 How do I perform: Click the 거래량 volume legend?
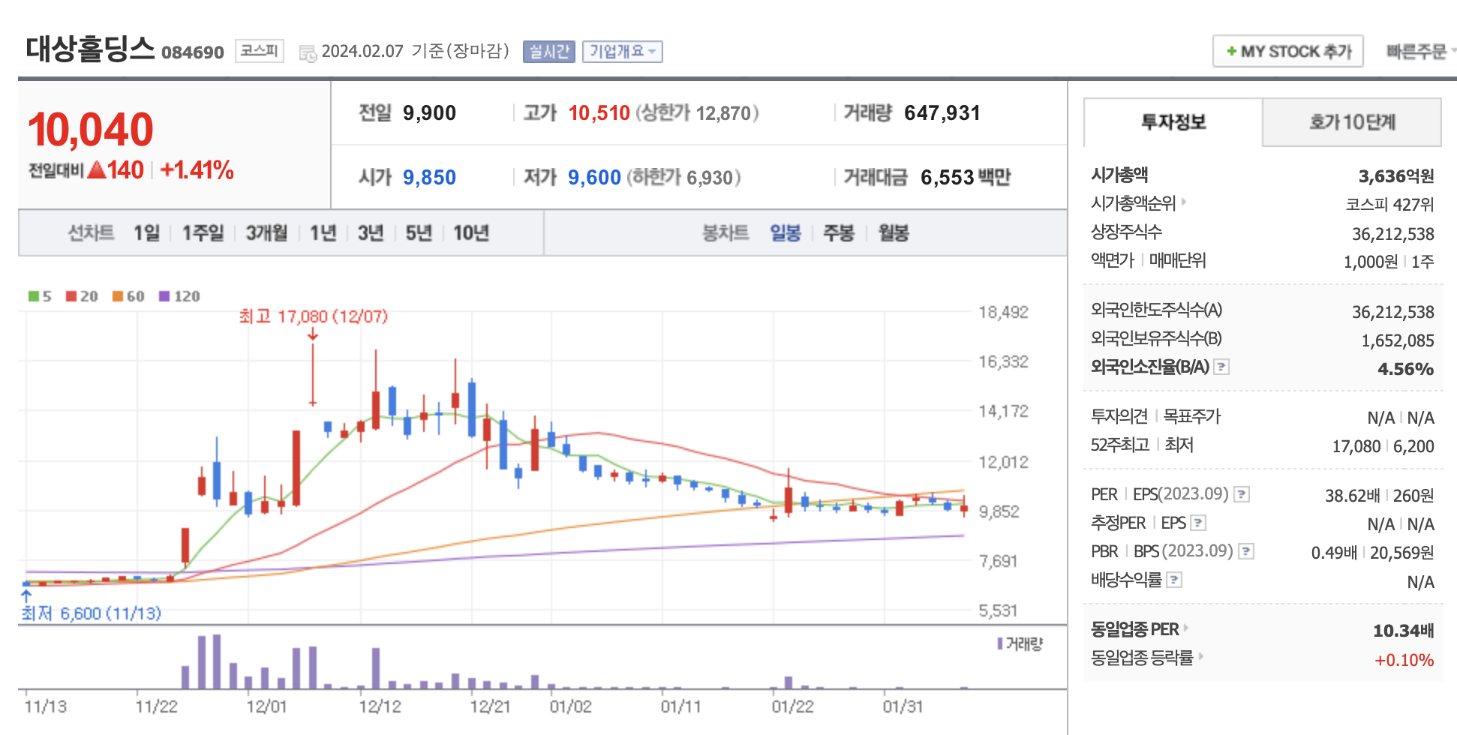pos(1020,643)
